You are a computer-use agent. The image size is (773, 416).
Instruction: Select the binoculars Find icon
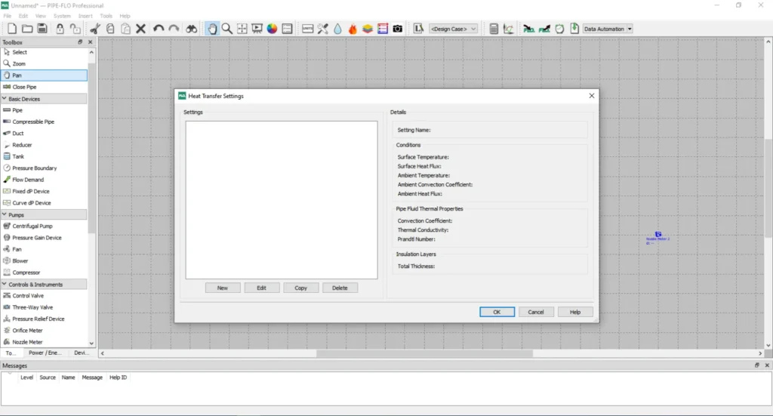pos(192,29)
